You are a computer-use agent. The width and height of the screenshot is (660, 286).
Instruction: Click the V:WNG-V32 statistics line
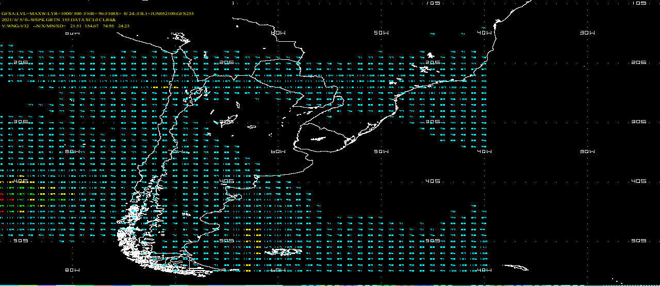[x=65, y=25]
